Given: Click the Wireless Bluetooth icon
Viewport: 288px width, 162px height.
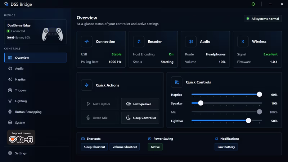Looking at the screenshot, I should click(243, 41).
